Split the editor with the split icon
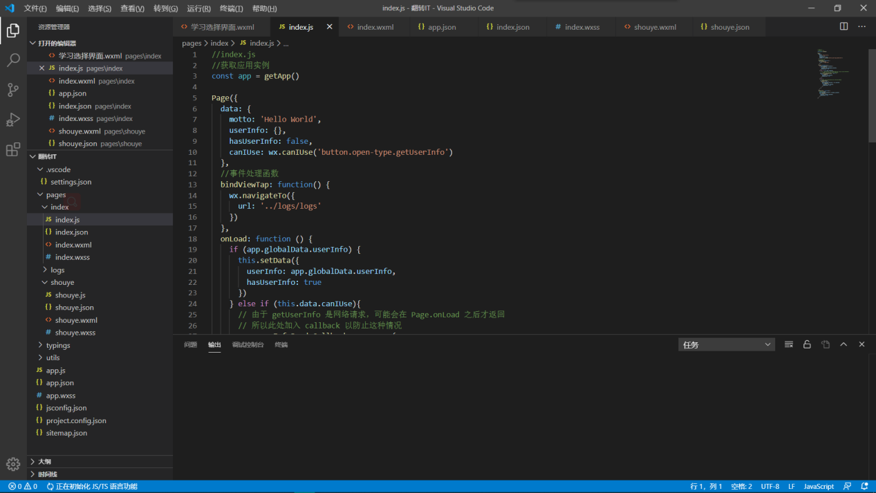This screenshot has height=493, width=876. pyautogui.click(x=844, y=26)
